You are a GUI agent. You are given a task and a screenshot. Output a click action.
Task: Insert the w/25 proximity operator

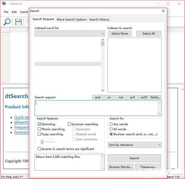(144, 97)
